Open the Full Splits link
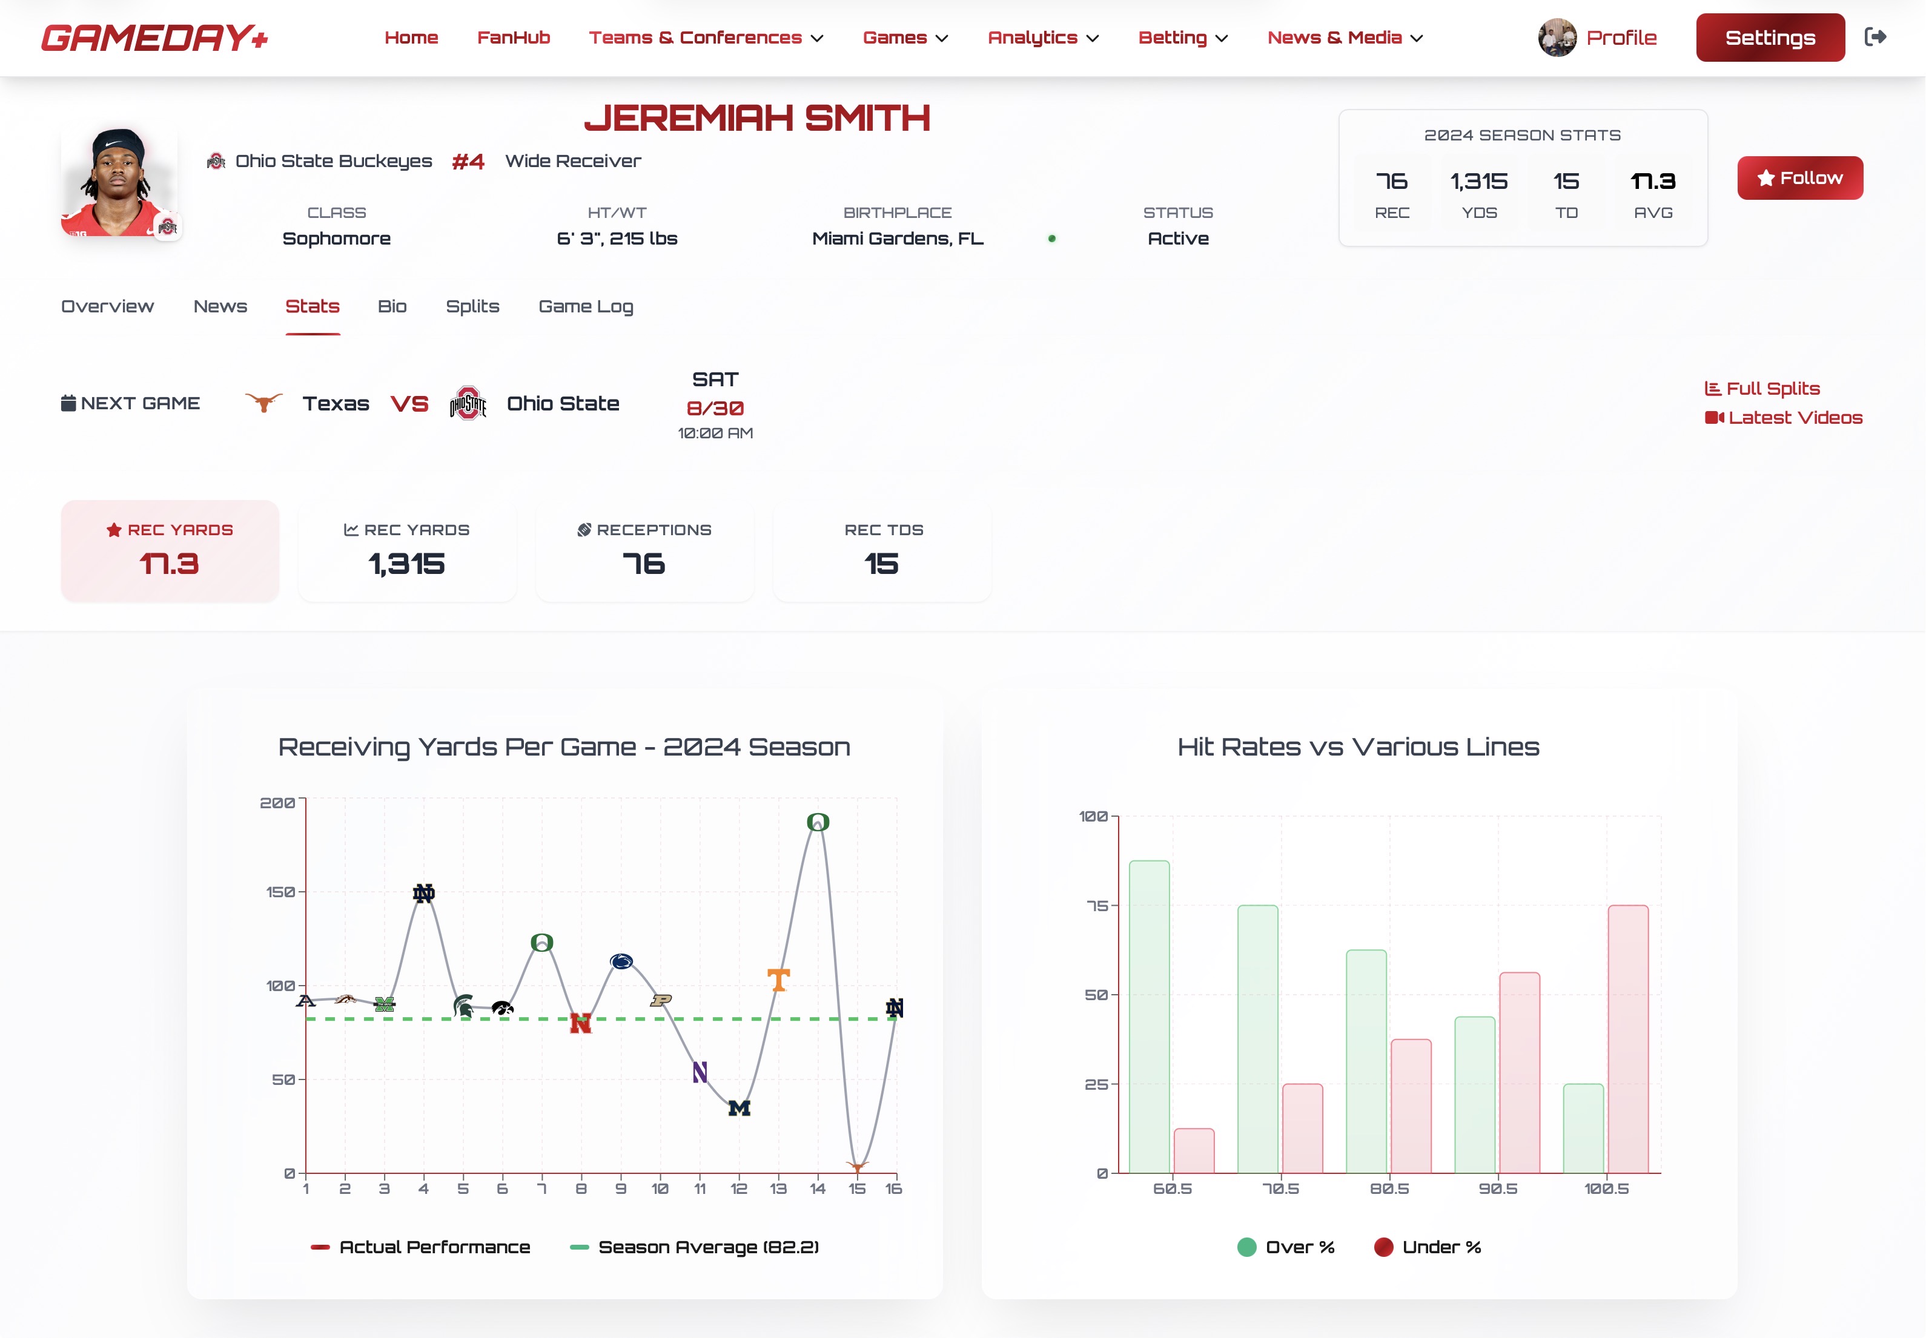 coord(1762,388)
